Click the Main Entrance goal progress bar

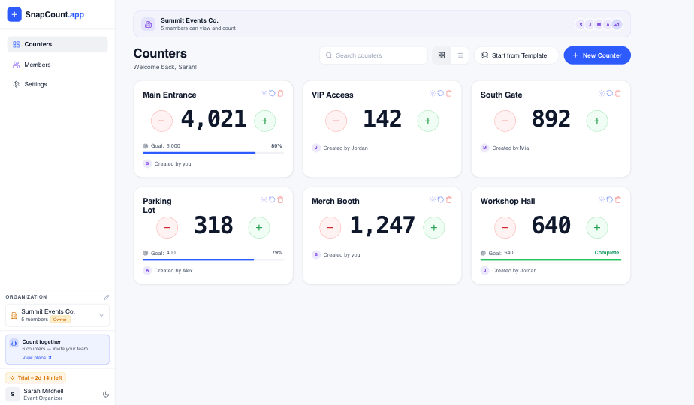(213, 153)
